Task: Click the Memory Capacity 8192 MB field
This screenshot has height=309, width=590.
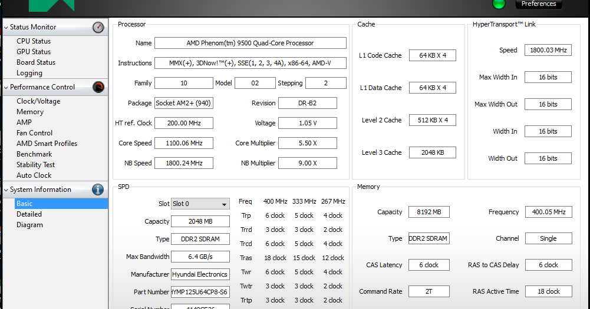Action: tap(429, 212)
